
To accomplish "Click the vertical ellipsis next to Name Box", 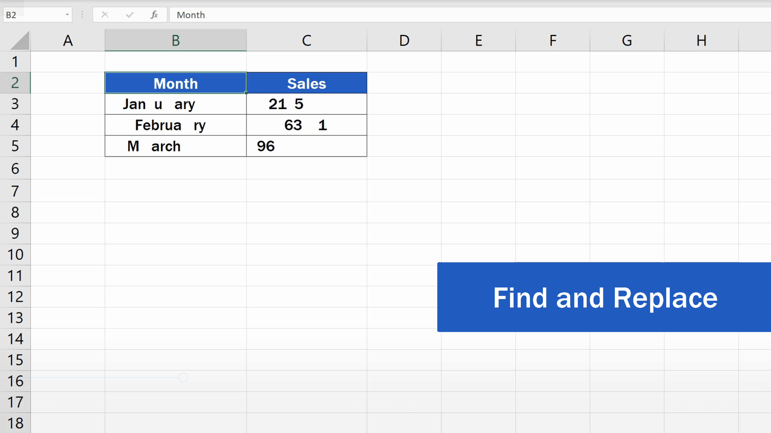I will point(82,15).
